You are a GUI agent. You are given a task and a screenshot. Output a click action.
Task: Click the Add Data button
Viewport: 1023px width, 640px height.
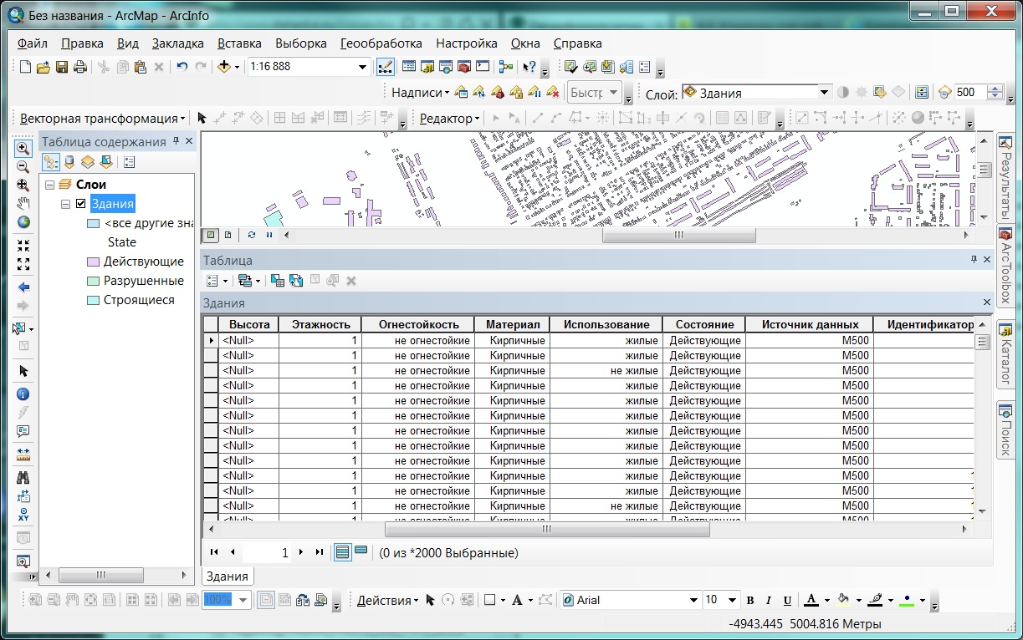(x=223, y=67)
